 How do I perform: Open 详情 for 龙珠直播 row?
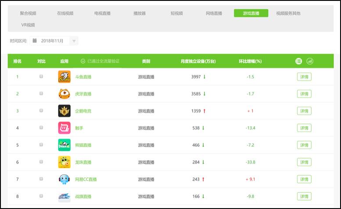[304, 163]
